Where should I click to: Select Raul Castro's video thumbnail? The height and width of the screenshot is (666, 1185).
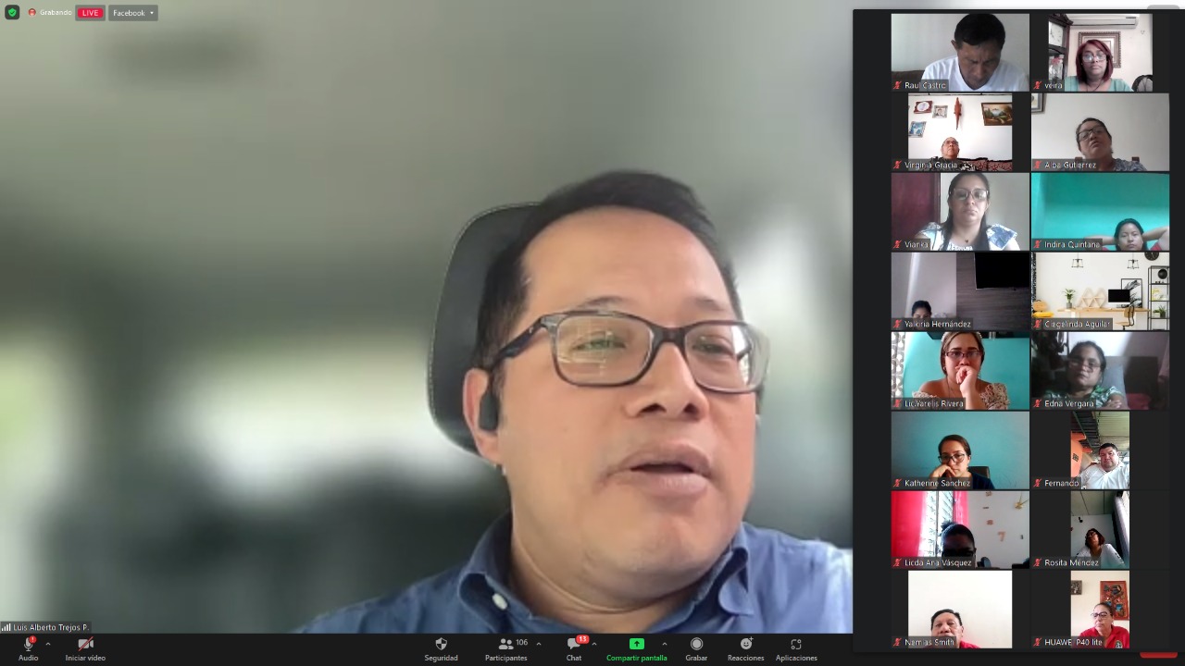pyautogui.click(x=959, y=52)
